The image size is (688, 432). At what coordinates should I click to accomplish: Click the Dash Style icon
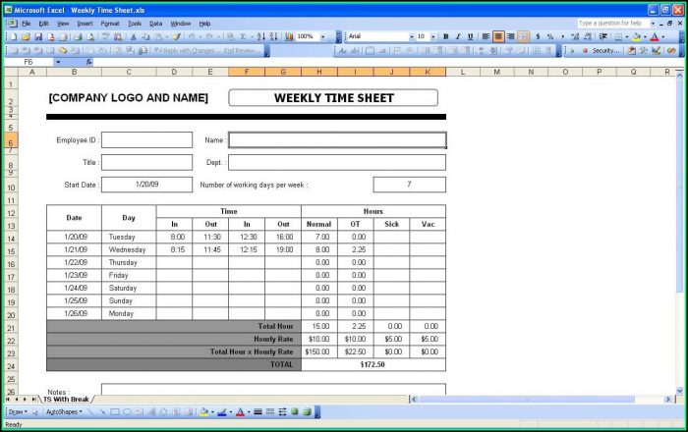pyautogui.click(x=270, y=411)
